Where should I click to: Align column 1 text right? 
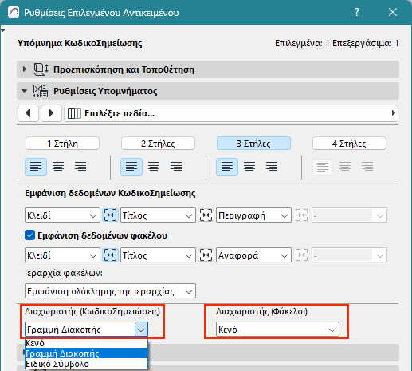pyautogui.click(x=80, y=167)
